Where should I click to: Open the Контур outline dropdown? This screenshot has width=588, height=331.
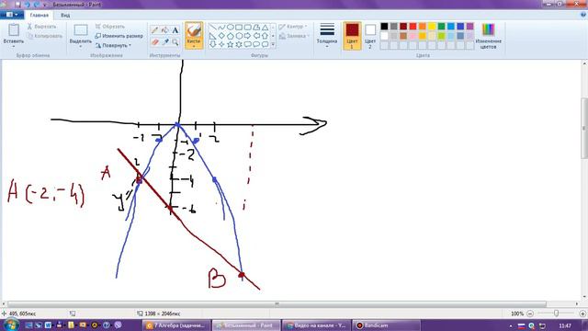coord(293,27)
